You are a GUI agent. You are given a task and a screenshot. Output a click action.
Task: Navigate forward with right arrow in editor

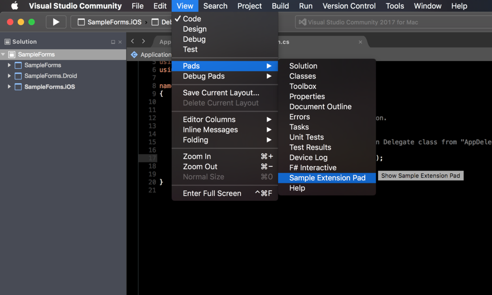[x=143, y=41]
